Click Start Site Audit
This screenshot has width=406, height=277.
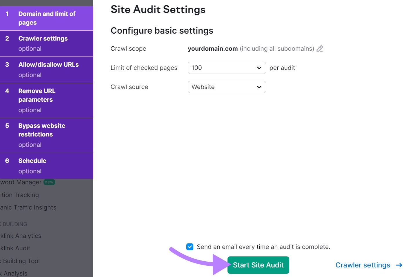(x=258, y=265)
